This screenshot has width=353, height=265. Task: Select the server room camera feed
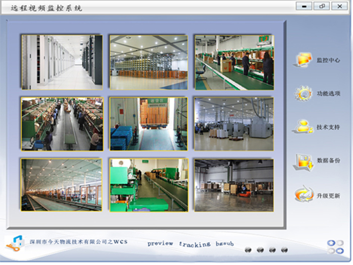[x=62, y=62]
